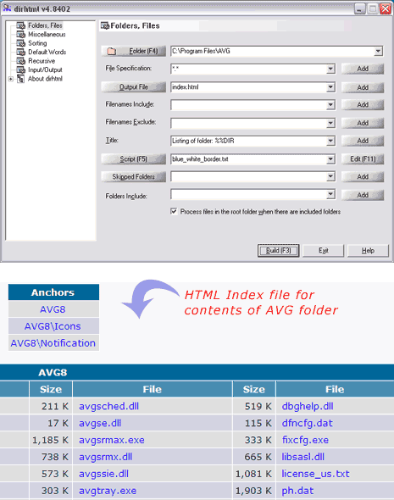Image resolution: width=394 pixels, height=500 pixels.
Task: Open the ph.dat file link
Action: pos(297,491)
